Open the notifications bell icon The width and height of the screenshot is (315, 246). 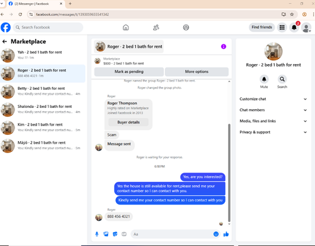pyautogui.click(x=294, y=28)
